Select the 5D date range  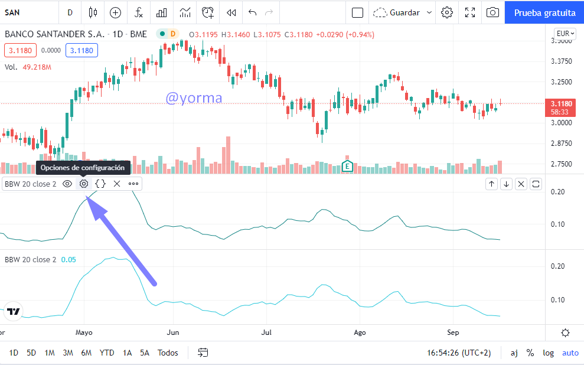(x=31, y=353)
